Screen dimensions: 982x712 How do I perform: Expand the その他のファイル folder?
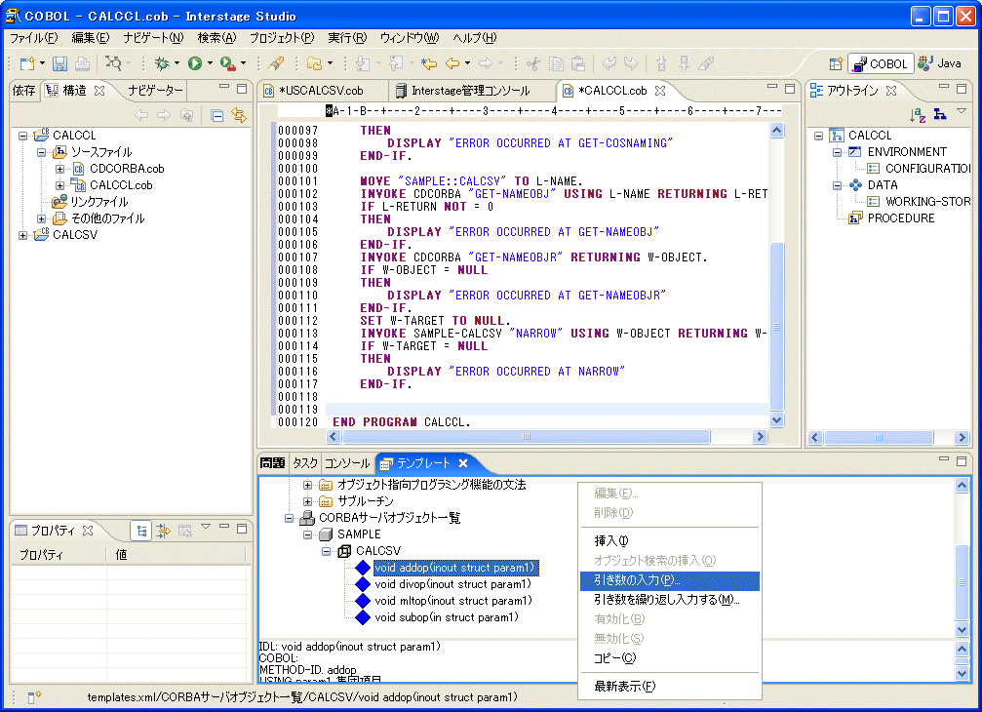[x=41, y=218]
